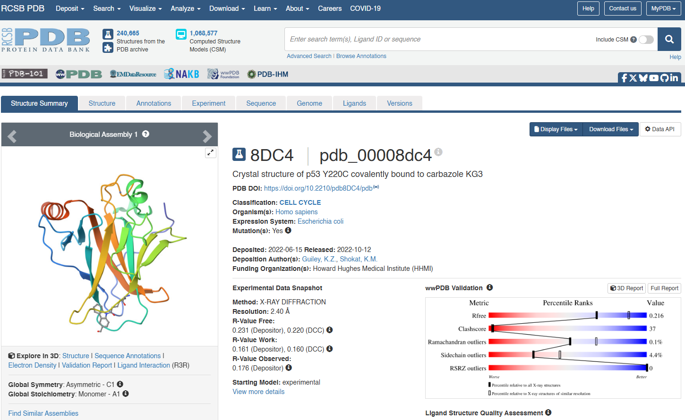The width and height of the screenshot is (685, 420).
Task: Click the Global Symmetry info icon
Action: 120,384
